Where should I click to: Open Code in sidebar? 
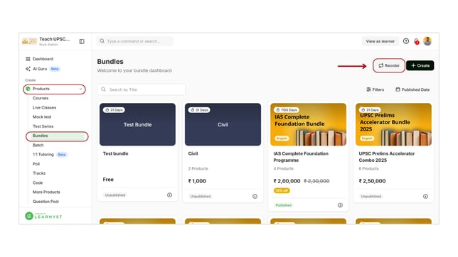point(38,182)
